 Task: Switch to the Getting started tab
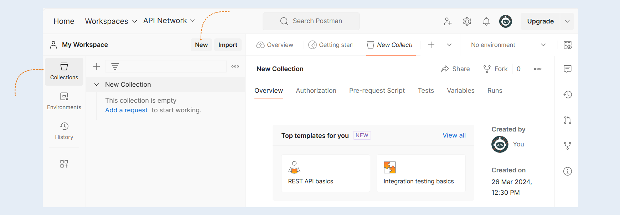click(331, 45)
